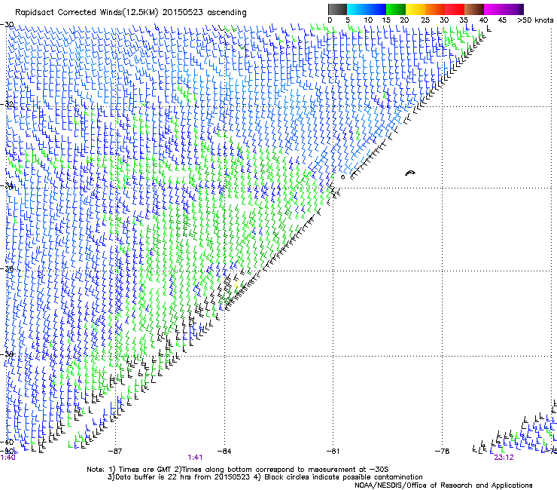Click the latitude label "-34"
Viewport: 557px width, 490px height.
[7, 185]
